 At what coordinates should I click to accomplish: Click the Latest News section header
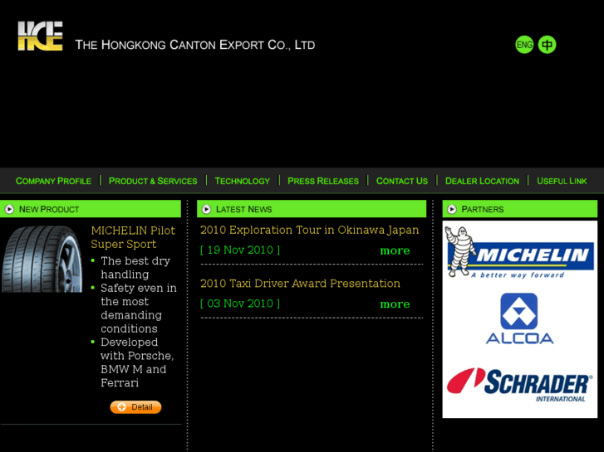[312, 209]
